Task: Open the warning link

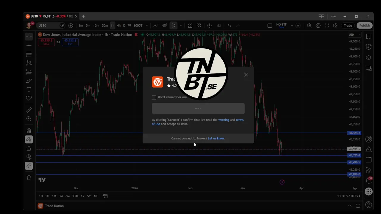Action: 224,120
